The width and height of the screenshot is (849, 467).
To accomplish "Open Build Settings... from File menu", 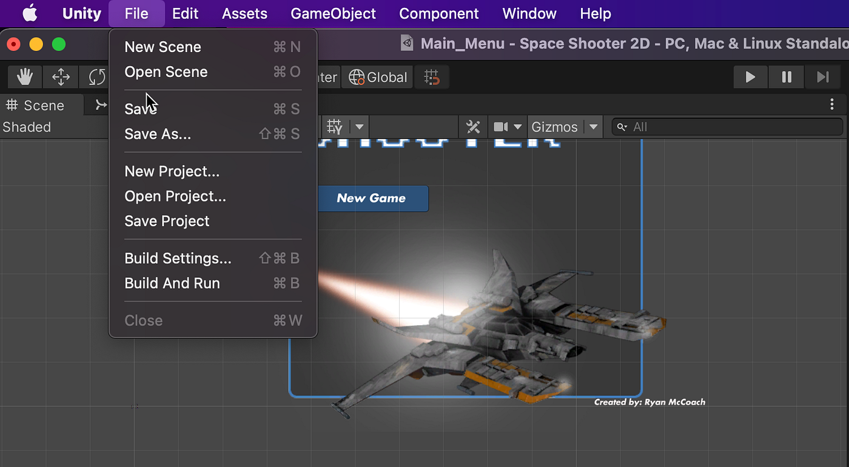I will 213,258.
